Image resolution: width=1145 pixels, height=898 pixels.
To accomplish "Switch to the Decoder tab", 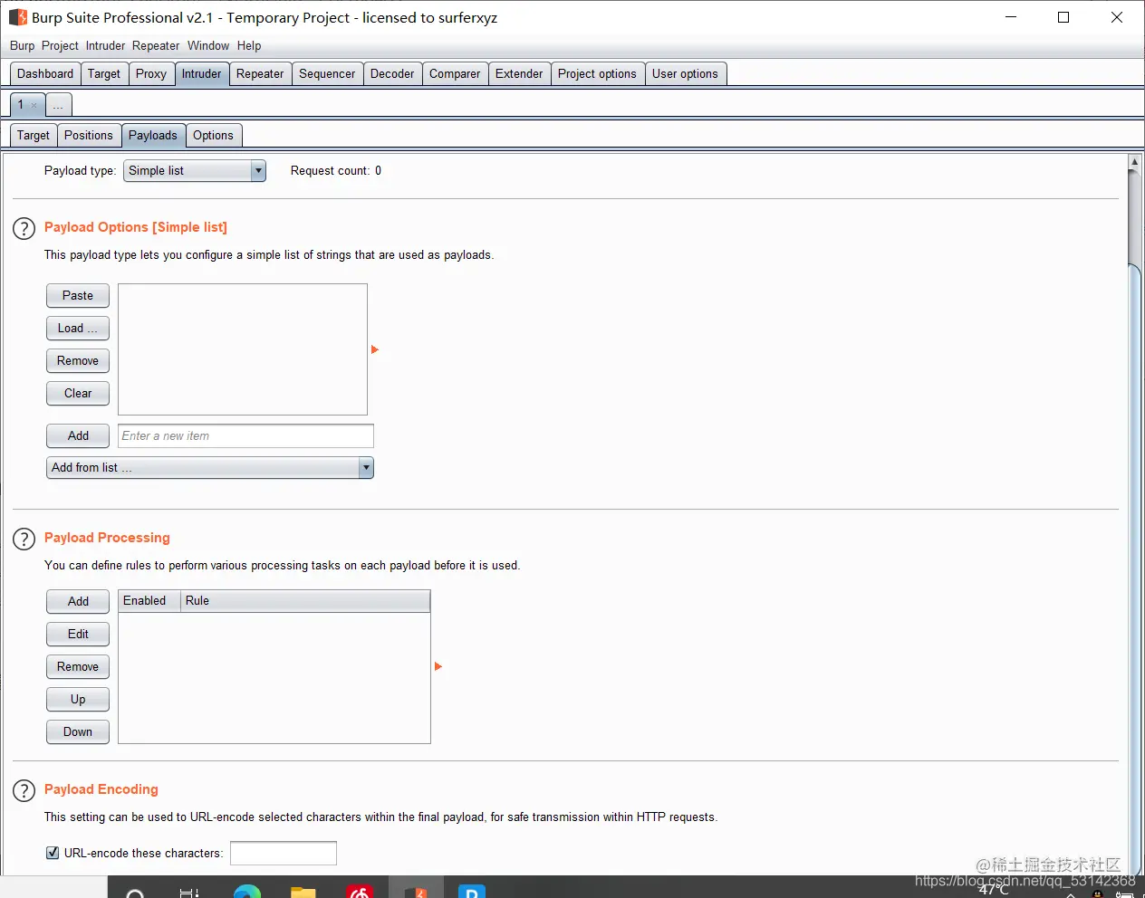I will point(392,74).
